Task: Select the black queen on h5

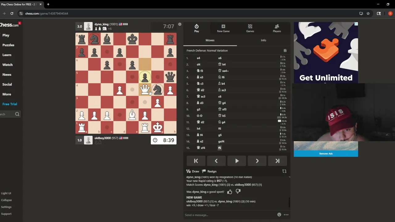Action: coord(170,77)
